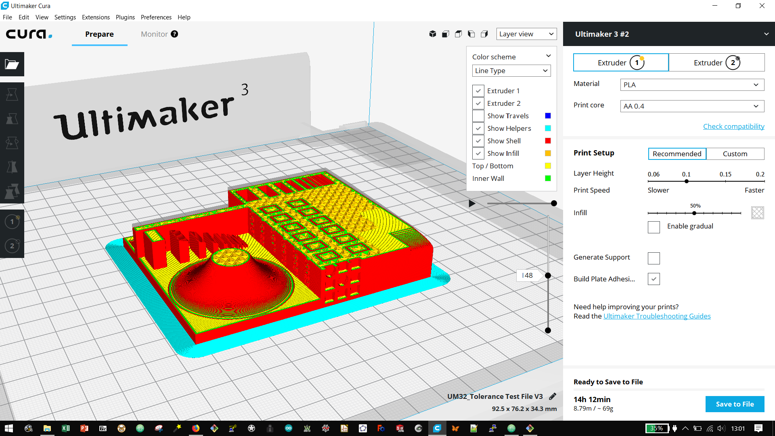The image size is (775, 436).
Task: Collapse the Color scheme panel chevron
Action: (x=549, y=56)
